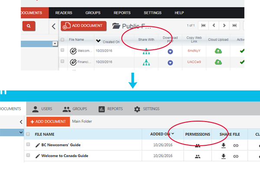Collapse sidebar with left chevron in old interface
Image resolution: width=260 pixels, height=173 pixels.
coord(54,26)
